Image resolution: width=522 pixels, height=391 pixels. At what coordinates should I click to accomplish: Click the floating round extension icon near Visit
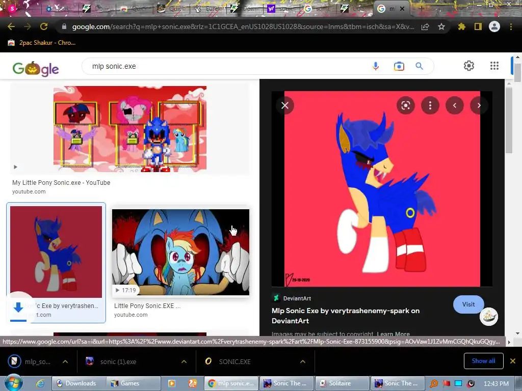tap(489, 317)
